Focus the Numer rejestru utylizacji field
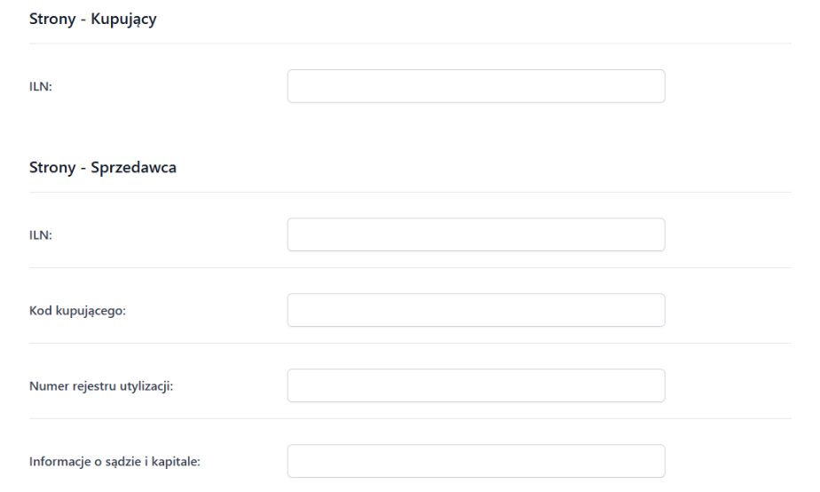 (x=476, y=385)
